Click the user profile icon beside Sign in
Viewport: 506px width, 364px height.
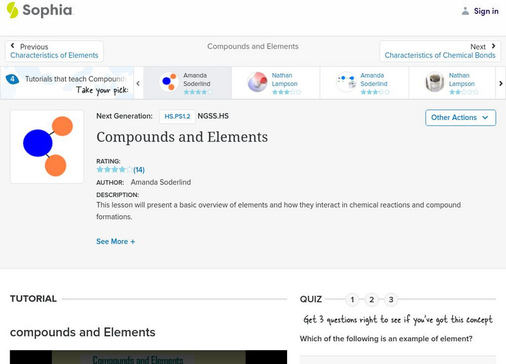pos(466,11)
